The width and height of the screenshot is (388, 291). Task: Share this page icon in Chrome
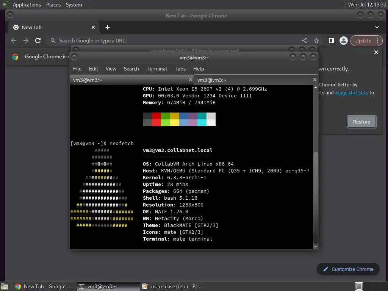point(304,41)
